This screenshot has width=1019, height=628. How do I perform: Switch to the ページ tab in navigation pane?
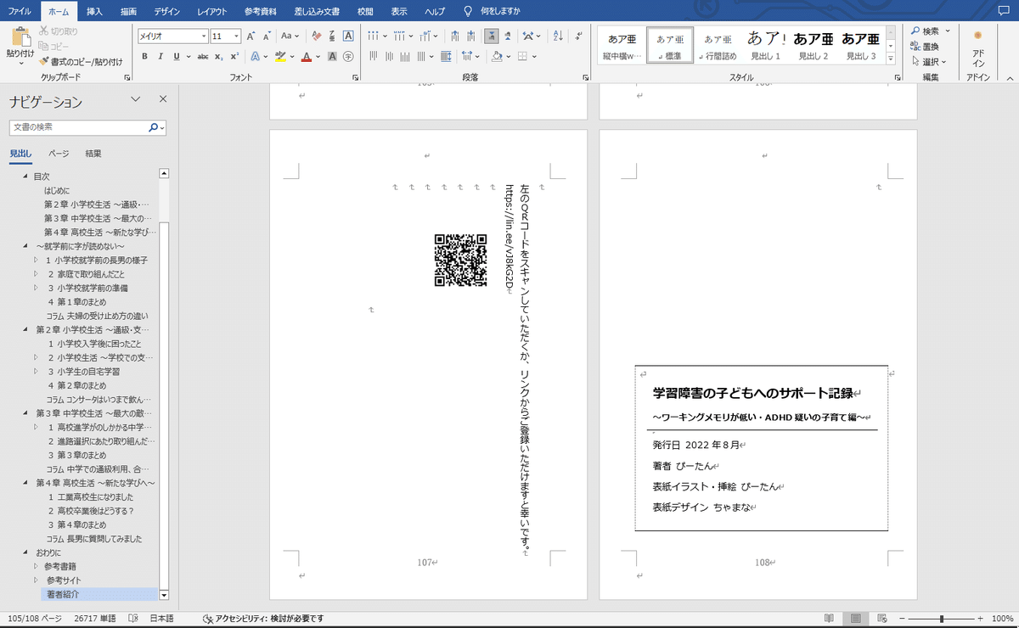59,154
